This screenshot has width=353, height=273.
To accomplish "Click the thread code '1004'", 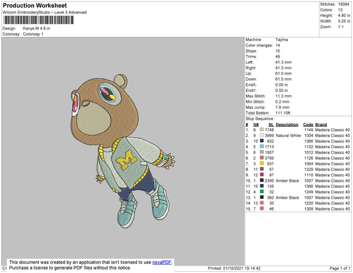I will [309, 135].
